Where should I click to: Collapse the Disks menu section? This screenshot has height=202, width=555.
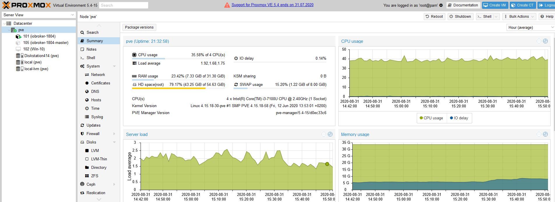click(114, 142)
